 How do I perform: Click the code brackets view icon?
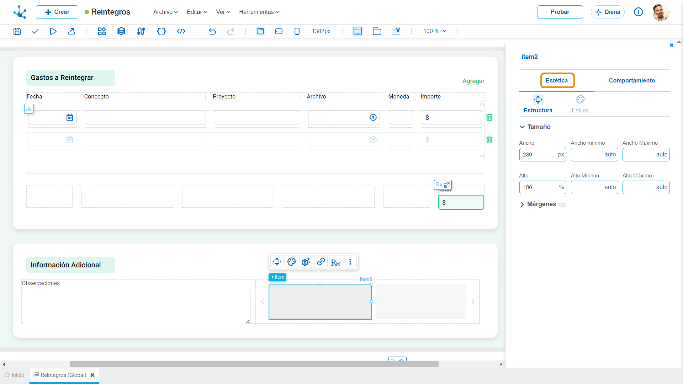click(181, 31)
